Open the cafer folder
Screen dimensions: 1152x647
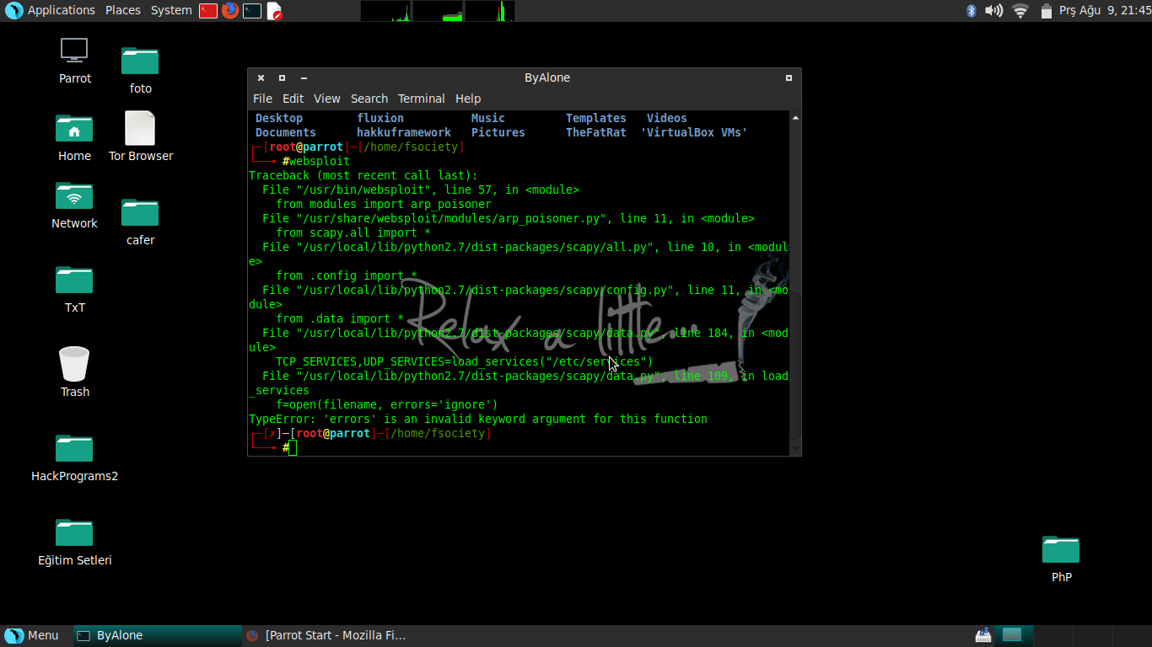click(x=140, y=222)
